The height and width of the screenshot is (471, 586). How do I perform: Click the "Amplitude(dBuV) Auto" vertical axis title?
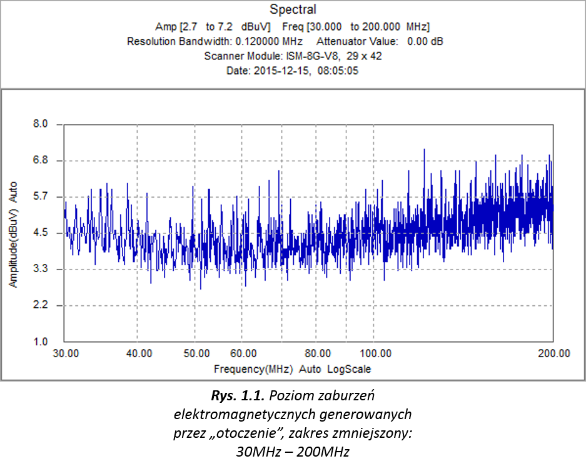point(13,235)
